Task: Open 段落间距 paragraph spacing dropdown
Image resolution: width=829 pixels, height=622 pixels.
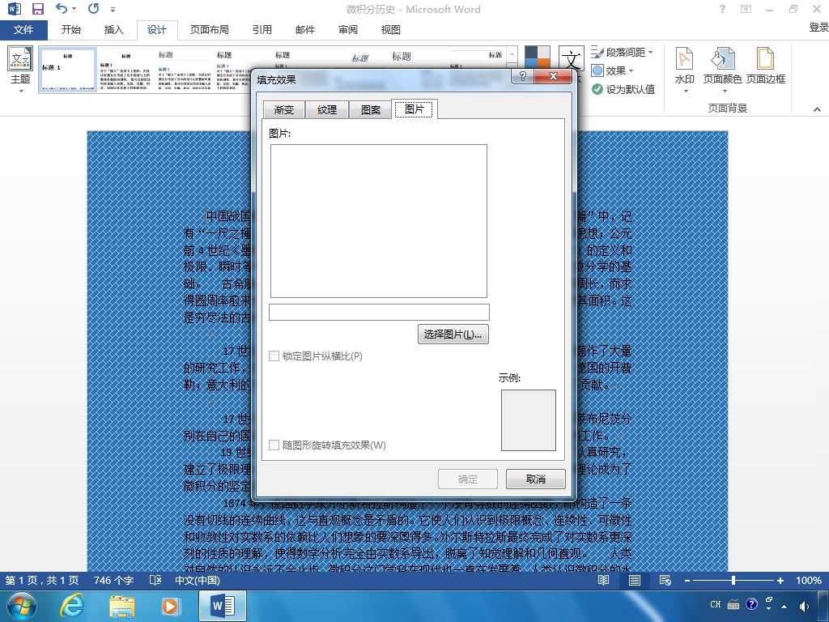Action: [x=623, y=53]
